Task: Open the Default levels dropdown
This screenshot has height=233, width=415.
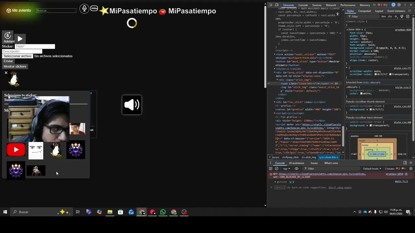Action: coord(372,169)
